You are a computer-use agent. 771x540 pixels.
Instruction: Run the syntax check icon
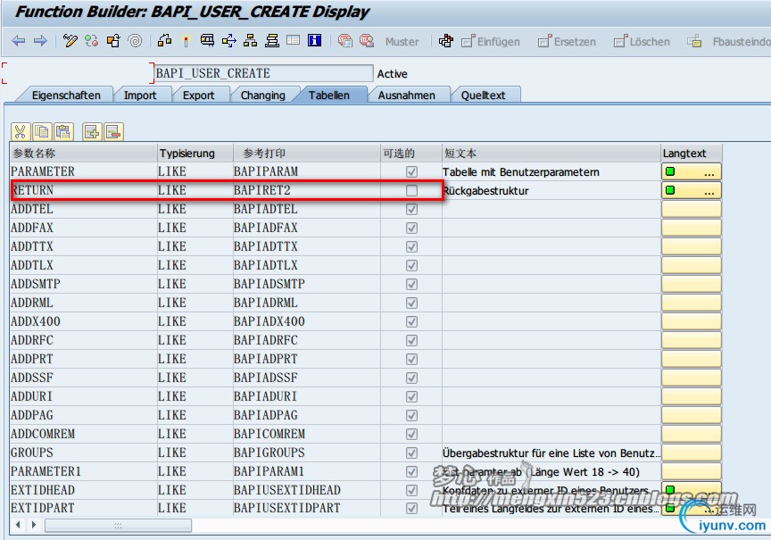(x=164, y=41)
